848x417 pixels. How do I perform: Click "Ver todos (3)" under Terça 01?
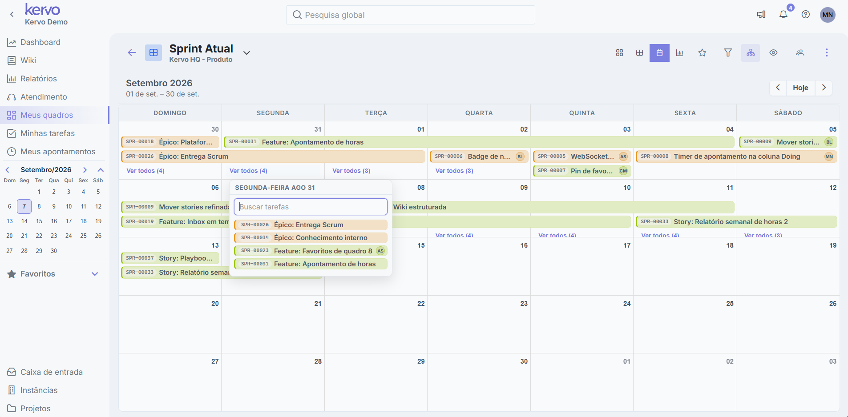click(x=351, y=171)
